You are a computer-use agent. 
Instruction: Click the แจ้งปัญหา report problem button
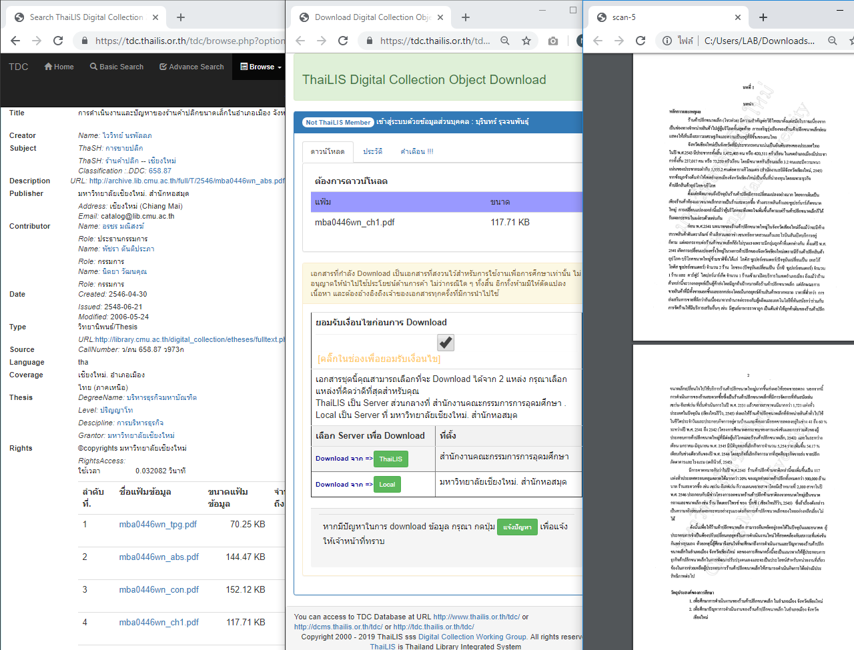[517, 527]
